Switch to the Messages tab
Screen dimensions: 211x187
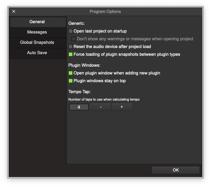pyautogui.click(x=37, y=32)
